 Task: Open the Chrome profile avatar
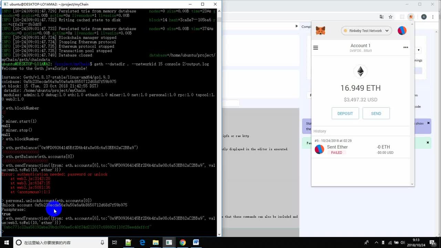pyautogui.click(x=424, y=17)
